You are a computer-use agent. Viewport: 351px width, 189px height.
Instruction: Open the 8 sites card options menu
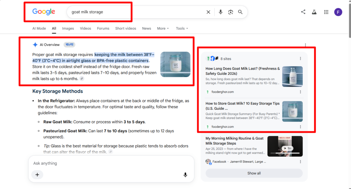pyautogui.click(x=300, y=58)
